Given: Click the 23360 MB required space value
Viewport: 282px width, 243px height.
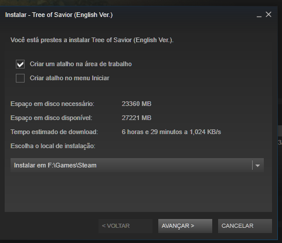Looking at the screenshot, I should pyautogui.click(x=137, y=104).
